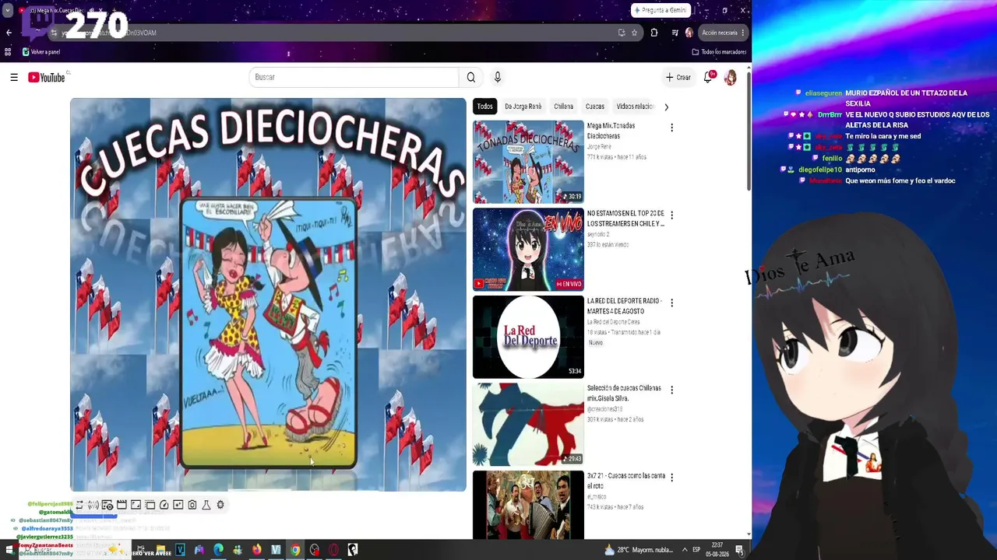
Task: Select the Cuecas filter chip
Action: click(595, 107)
